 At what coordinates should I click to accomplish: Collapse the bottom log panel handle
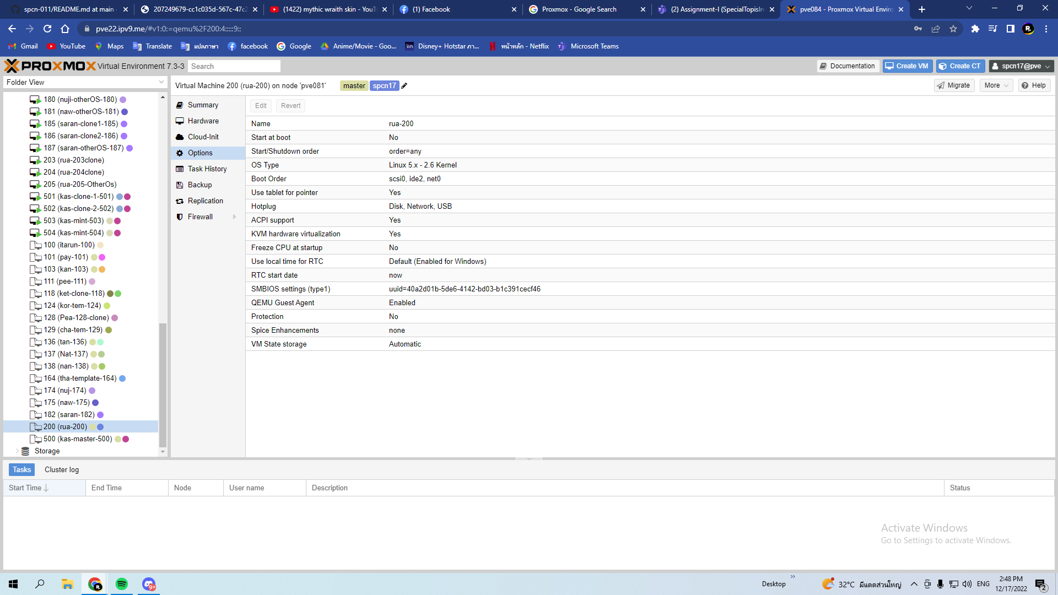click(x=528, y=458)
